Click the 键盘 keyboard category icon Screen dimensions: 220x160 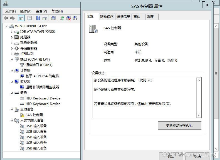pos(17,93)
